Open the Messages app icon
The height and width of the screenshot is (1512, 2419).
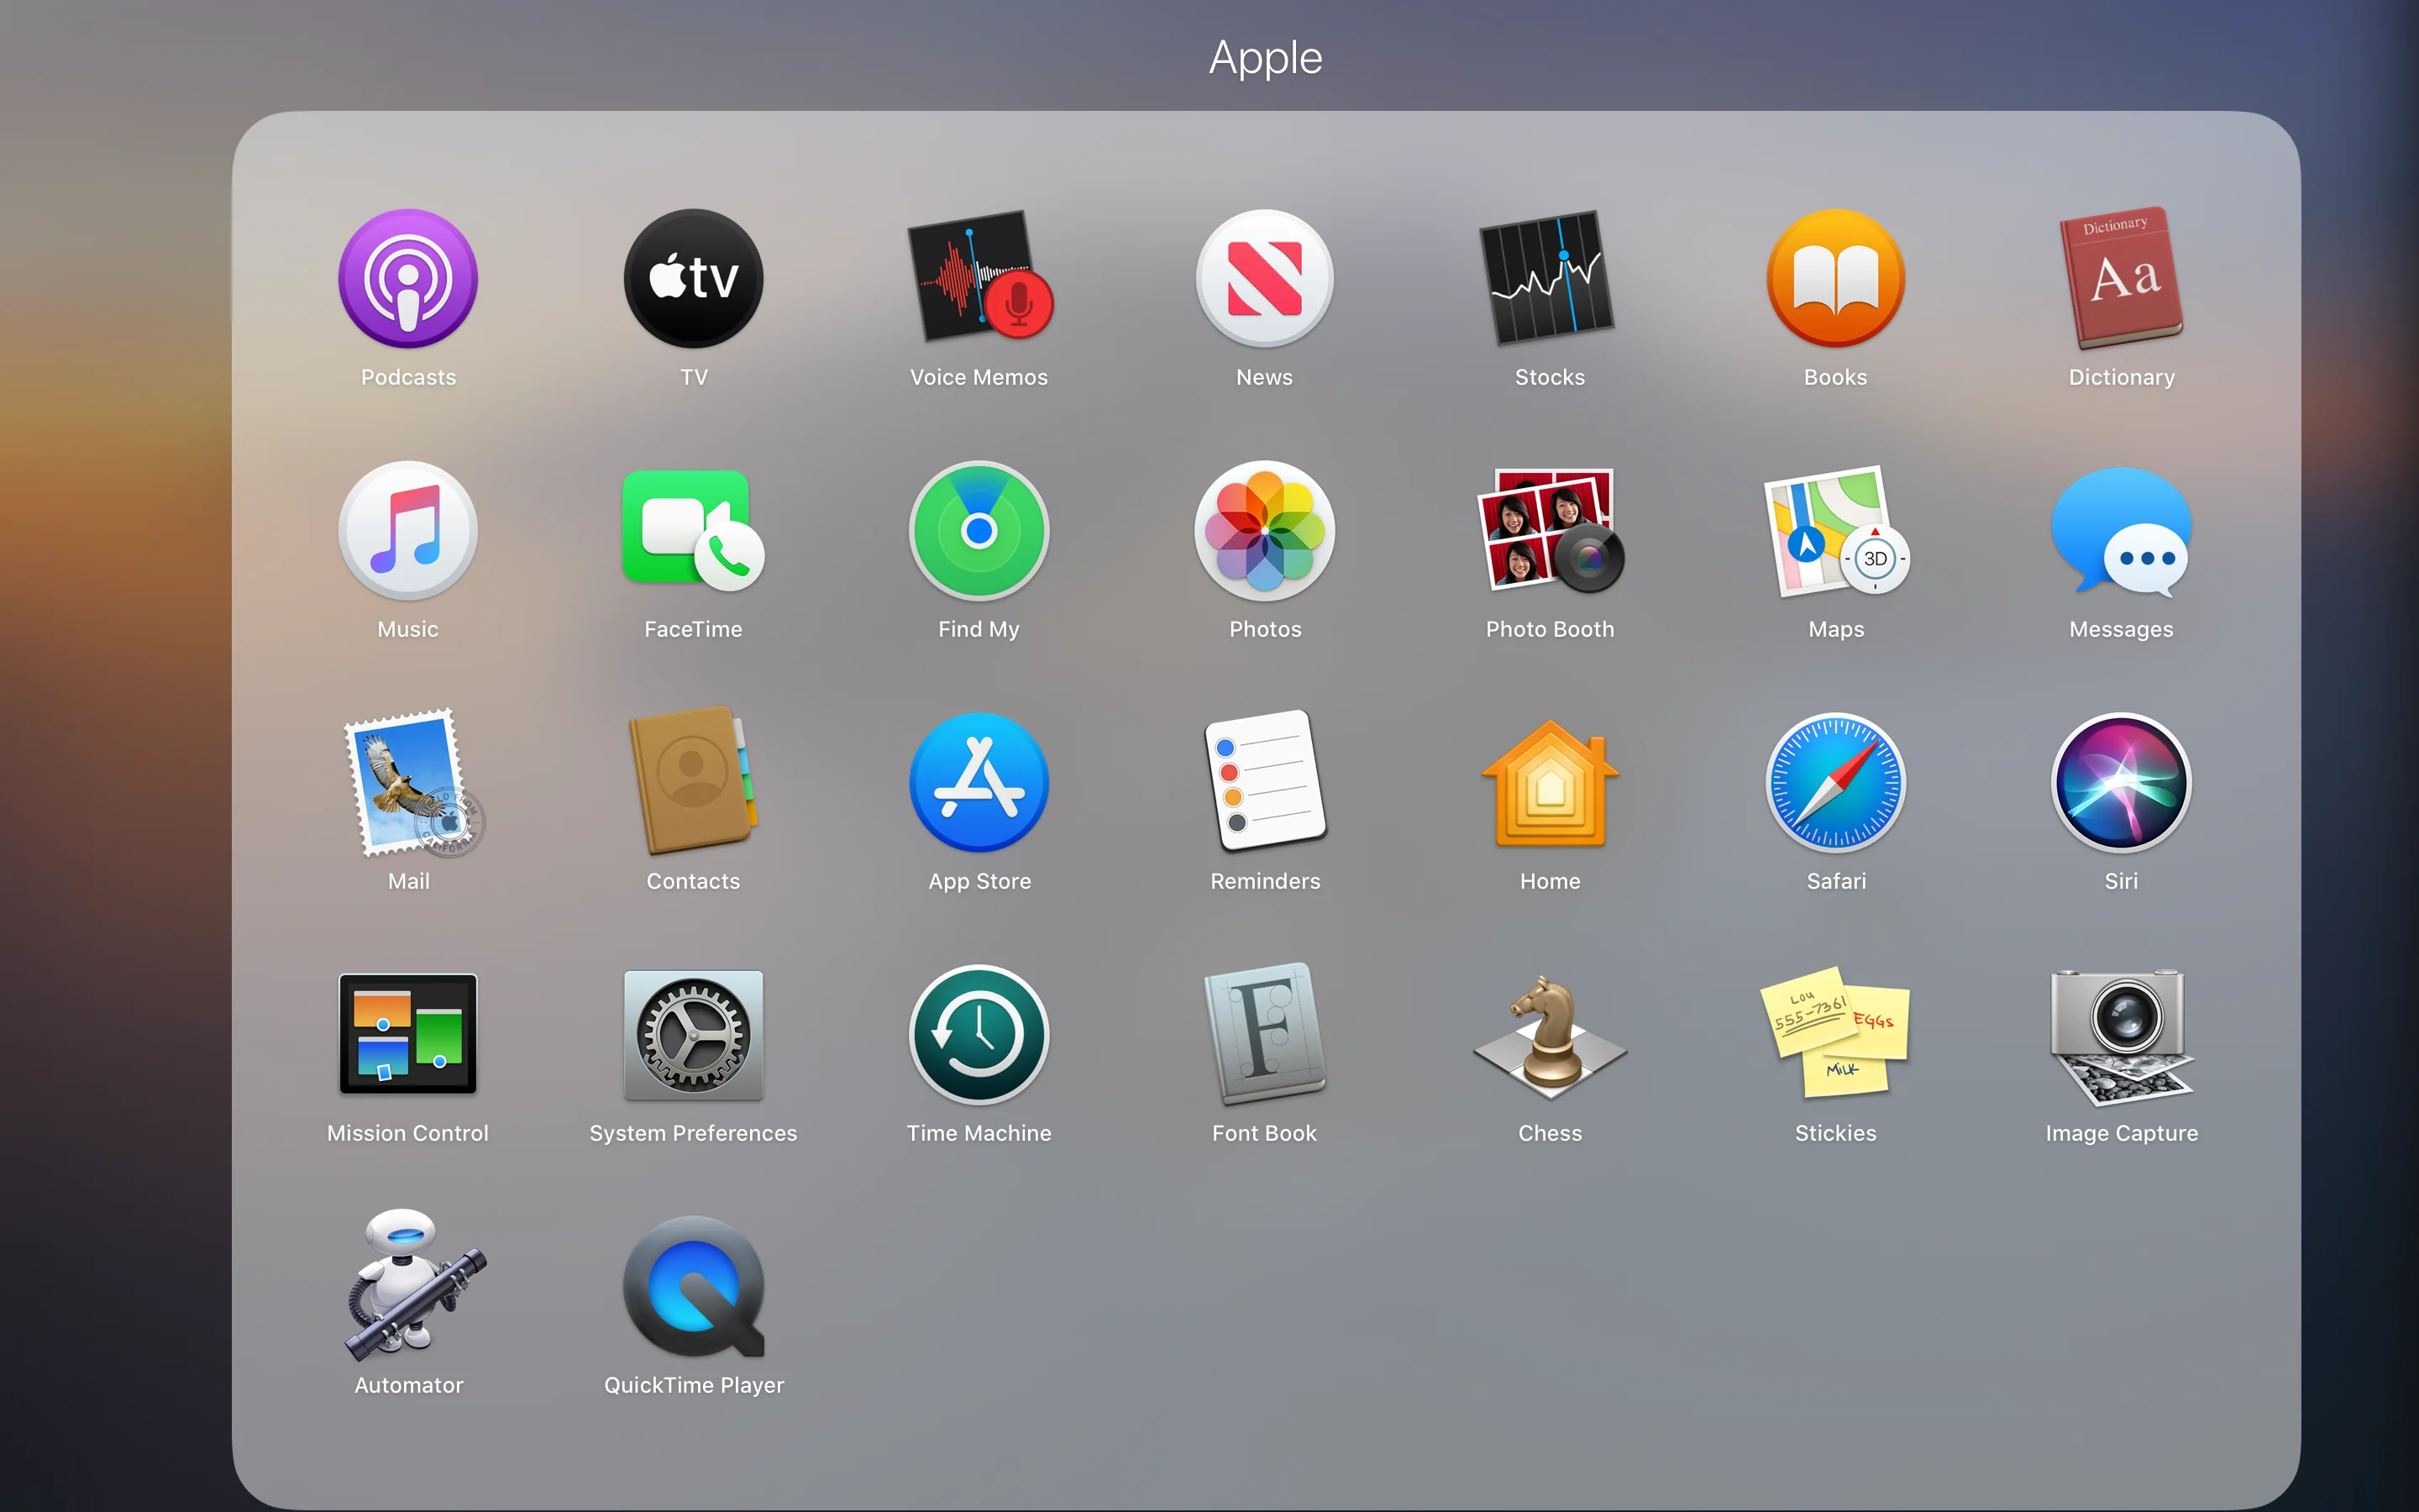click(2121, 531)
